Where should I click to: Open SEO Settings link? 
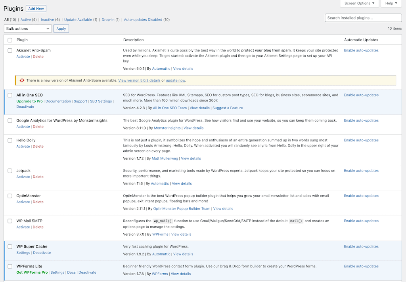101,101
